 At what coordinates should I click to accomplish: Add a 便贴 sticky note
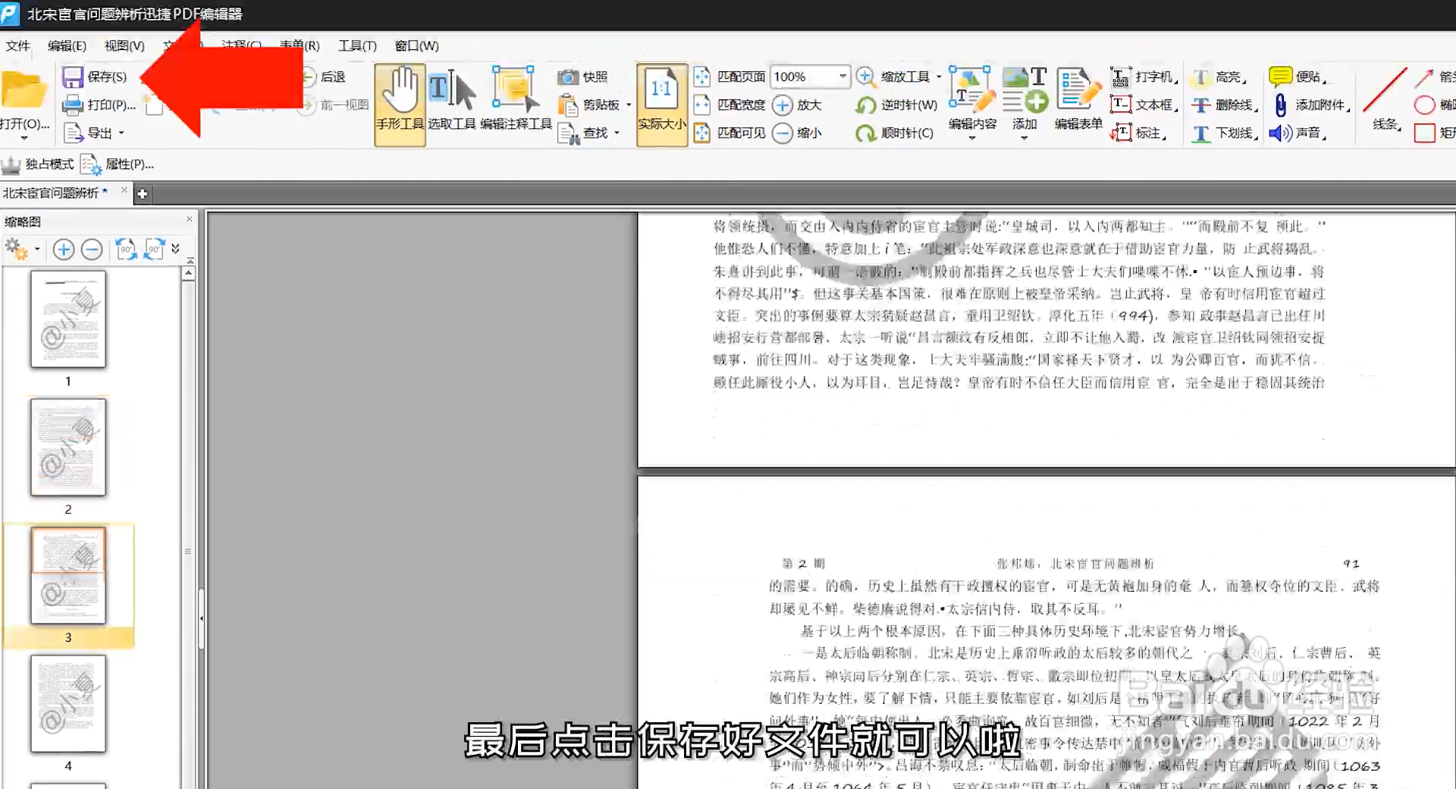click(1298, 77)
